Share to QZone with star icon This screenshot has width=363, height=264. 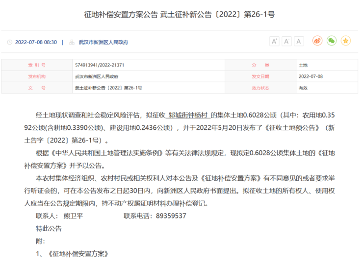coord(346,41)
